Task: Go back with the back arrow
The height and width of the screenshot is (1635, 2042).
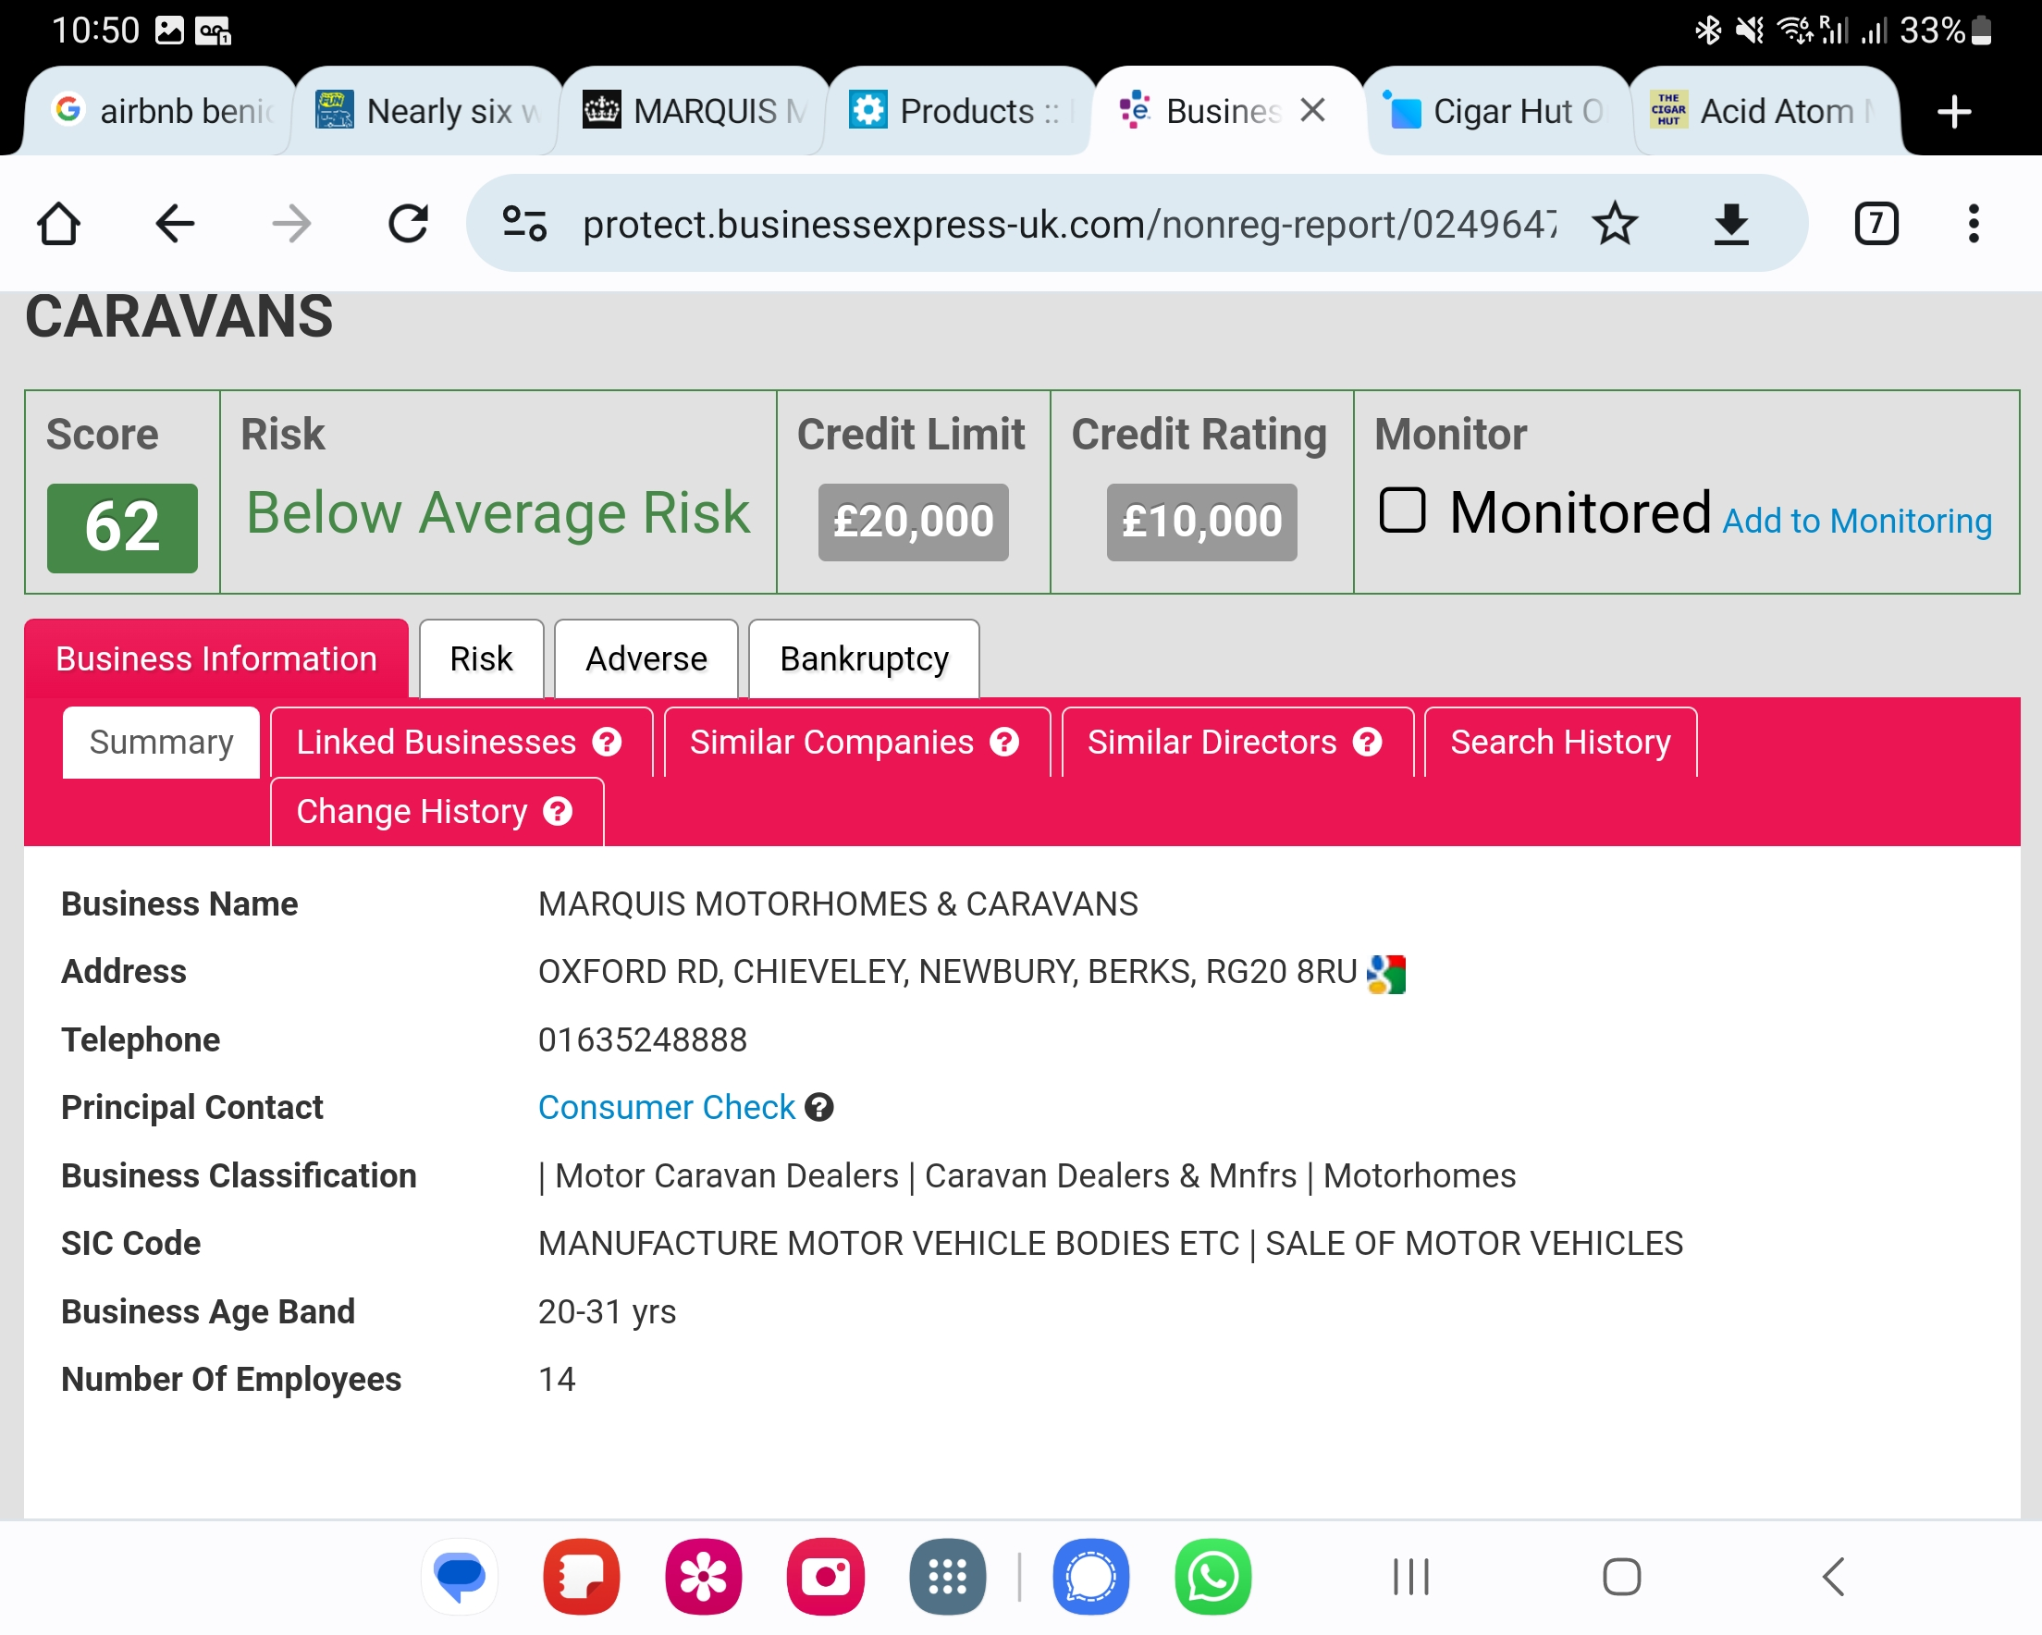Action: (175, 225)
